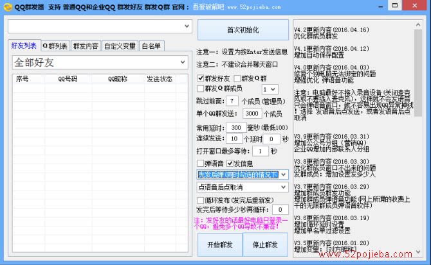Click the V4.2更新内容 (2016.04.16) changelog line

coord(331,30)
